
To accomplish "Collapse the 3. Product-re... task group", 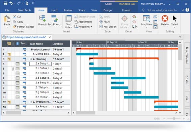I will coord(31,102).
